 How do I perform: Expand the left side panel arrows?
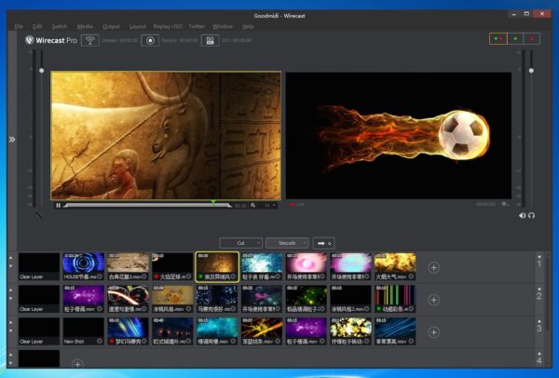[x=12, y=139]
